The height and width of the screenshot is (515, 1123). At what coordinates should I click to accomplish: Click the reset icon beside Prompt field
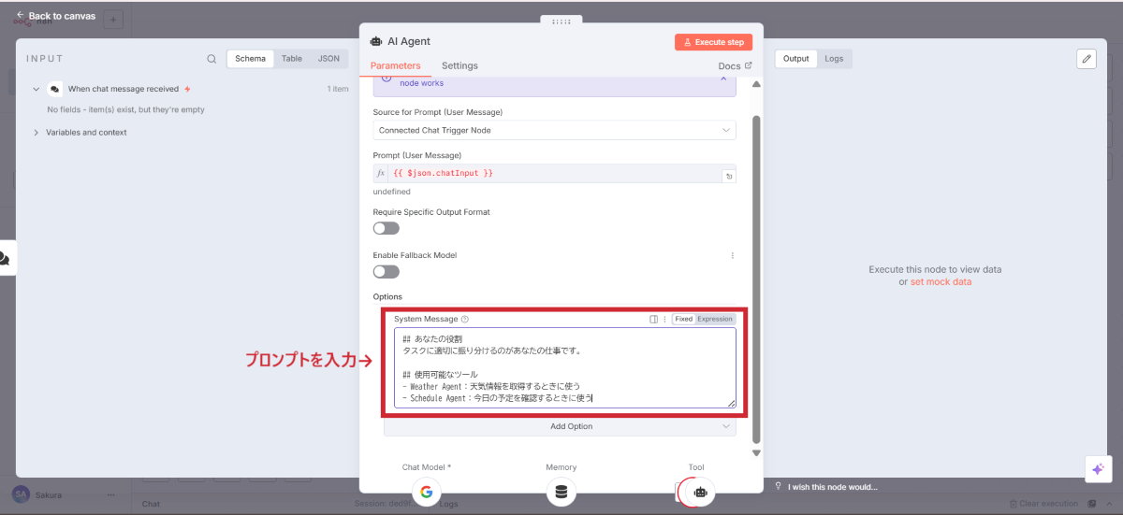coord(728,176)
